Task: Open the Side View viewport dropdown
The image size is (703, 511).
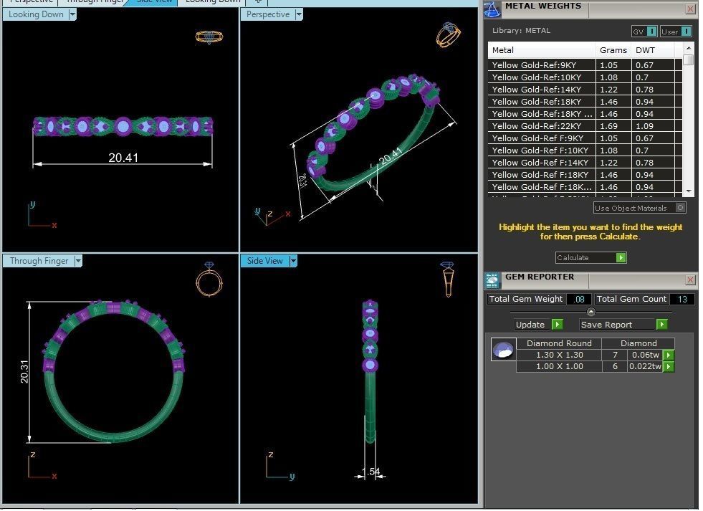Action: 292,261
